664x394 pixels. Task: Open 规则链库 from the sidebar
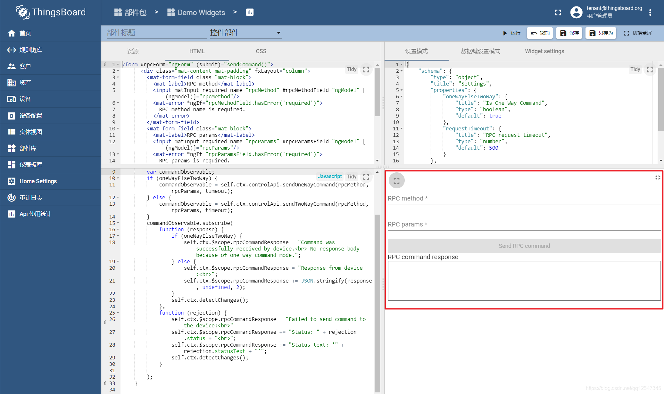click(x=31, y=50)
